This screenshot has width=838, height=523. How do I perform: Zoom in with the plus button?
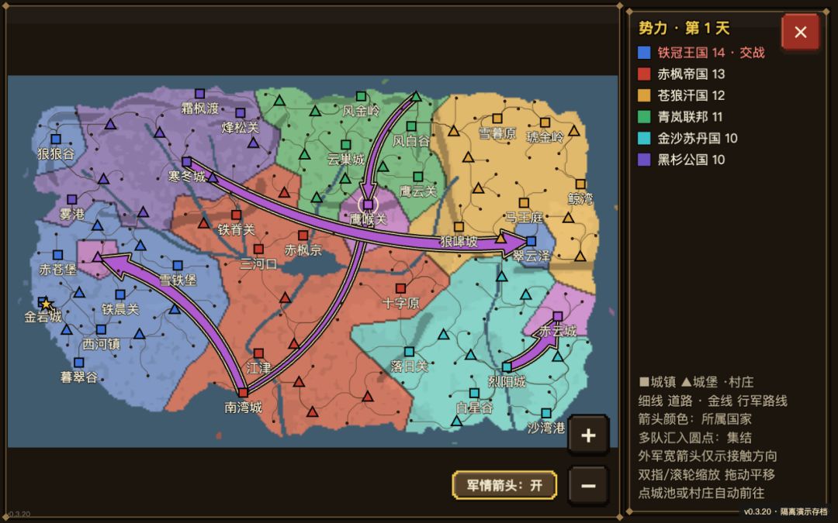[588, 435]
